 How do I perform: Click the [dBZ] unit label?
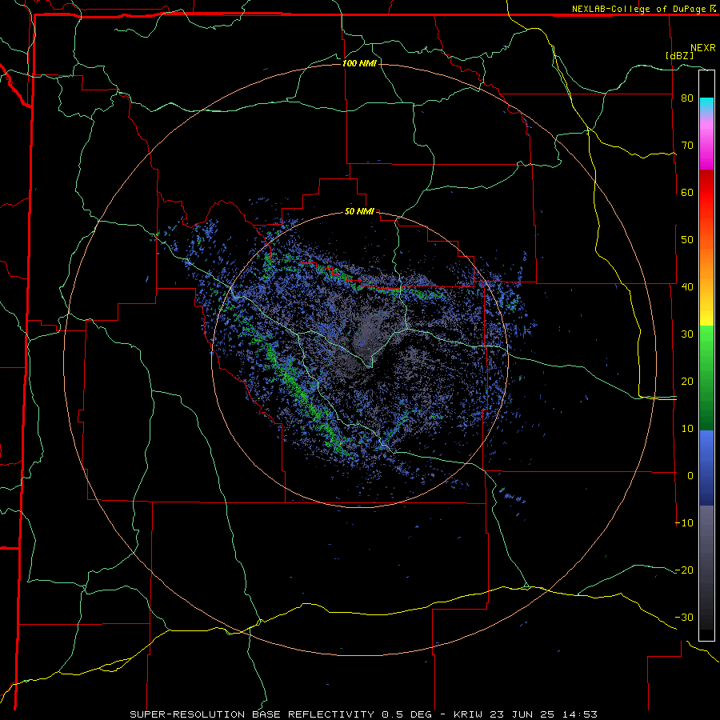(x=679, y=55)
